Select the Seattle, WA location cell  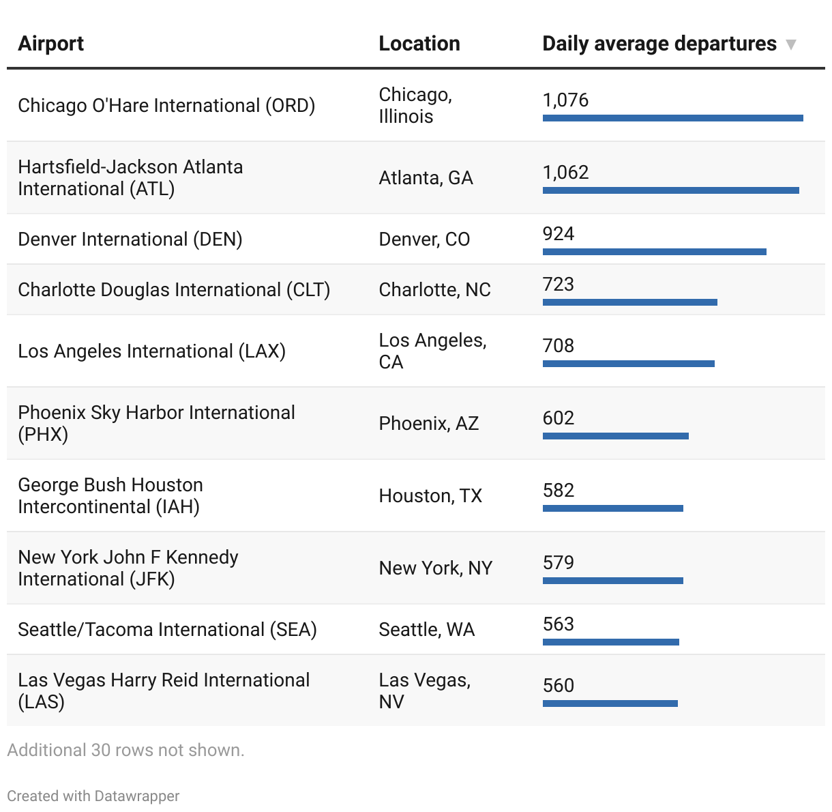(426, 630)
